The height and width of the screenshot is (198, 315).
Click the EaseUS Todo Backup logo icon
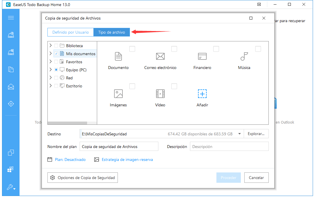(8, 5)
